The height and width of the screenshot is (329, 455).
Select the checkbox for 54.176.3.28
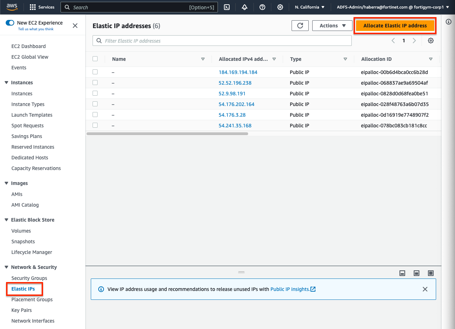coord(95,115)
